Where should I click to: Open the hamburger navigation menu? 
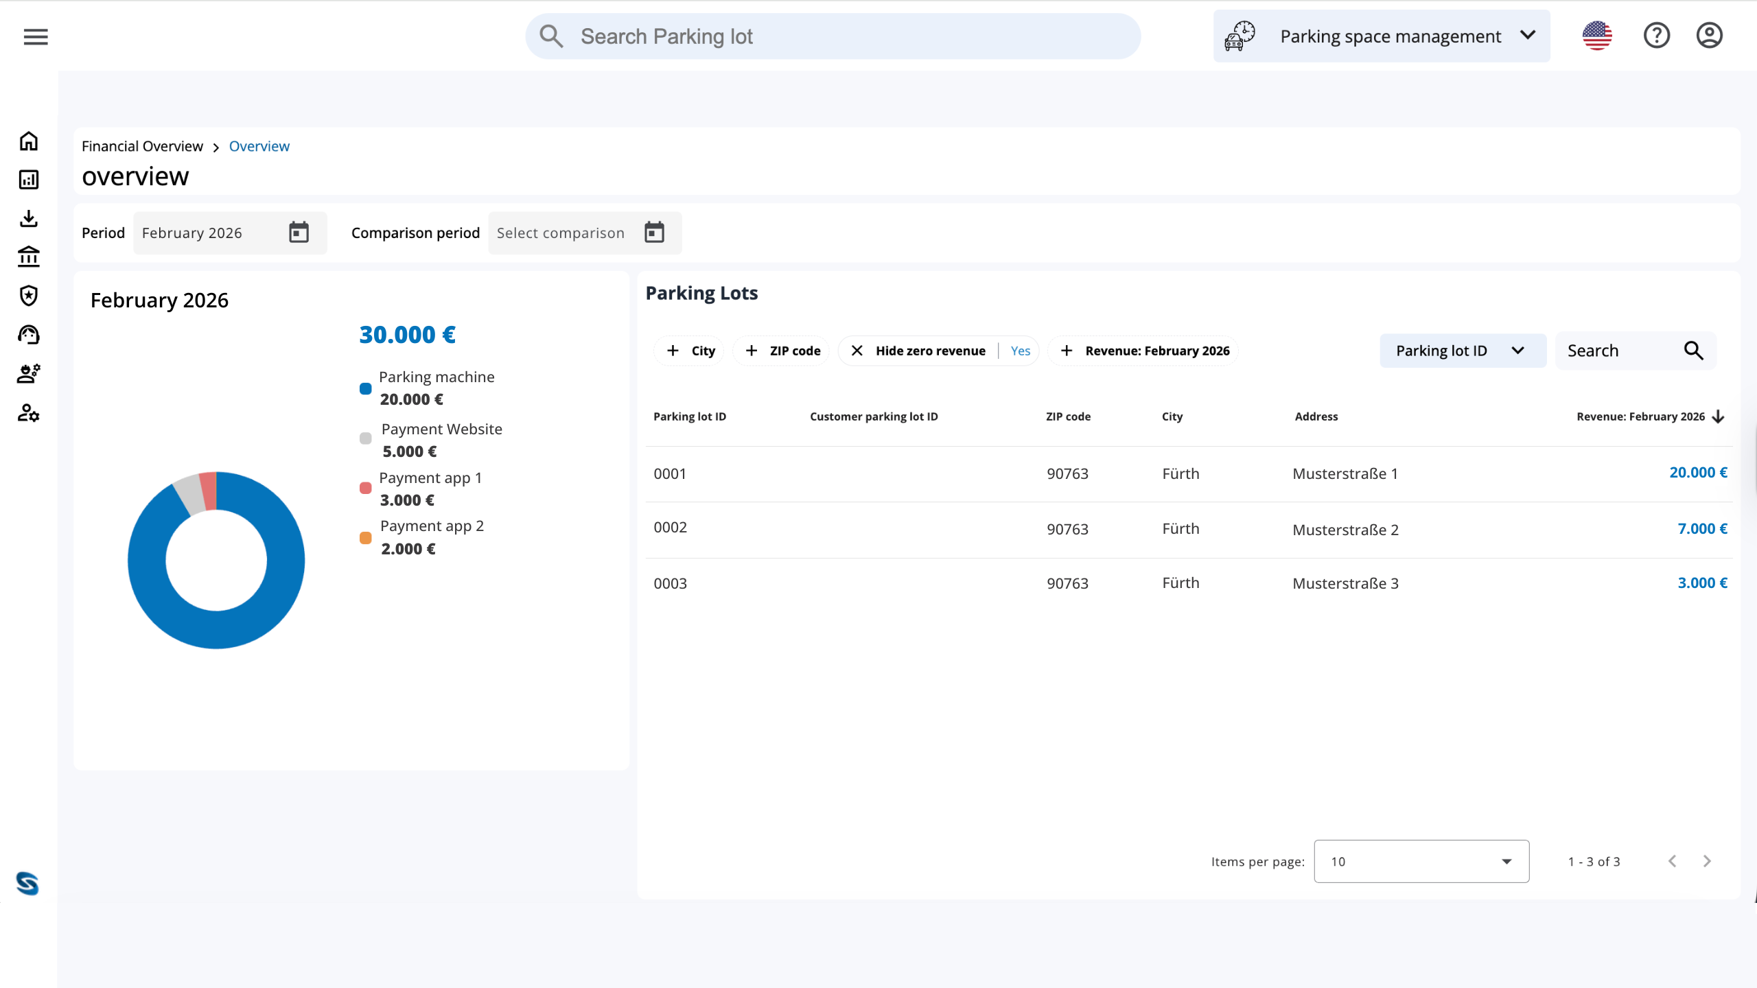[x=36, y=36]
